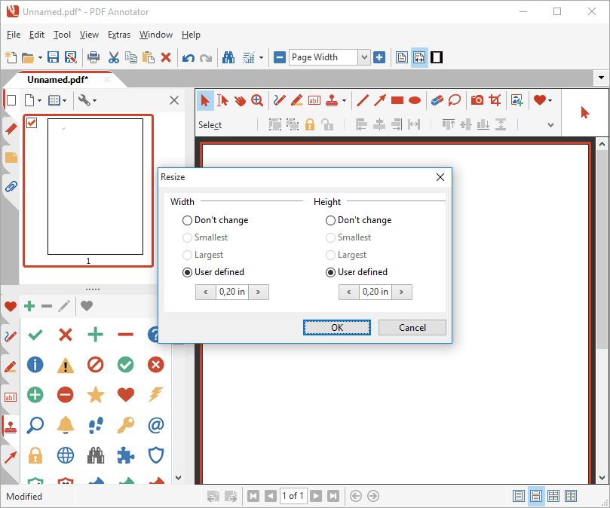
Task: Click the page number field
Action: tap(293, 496)
